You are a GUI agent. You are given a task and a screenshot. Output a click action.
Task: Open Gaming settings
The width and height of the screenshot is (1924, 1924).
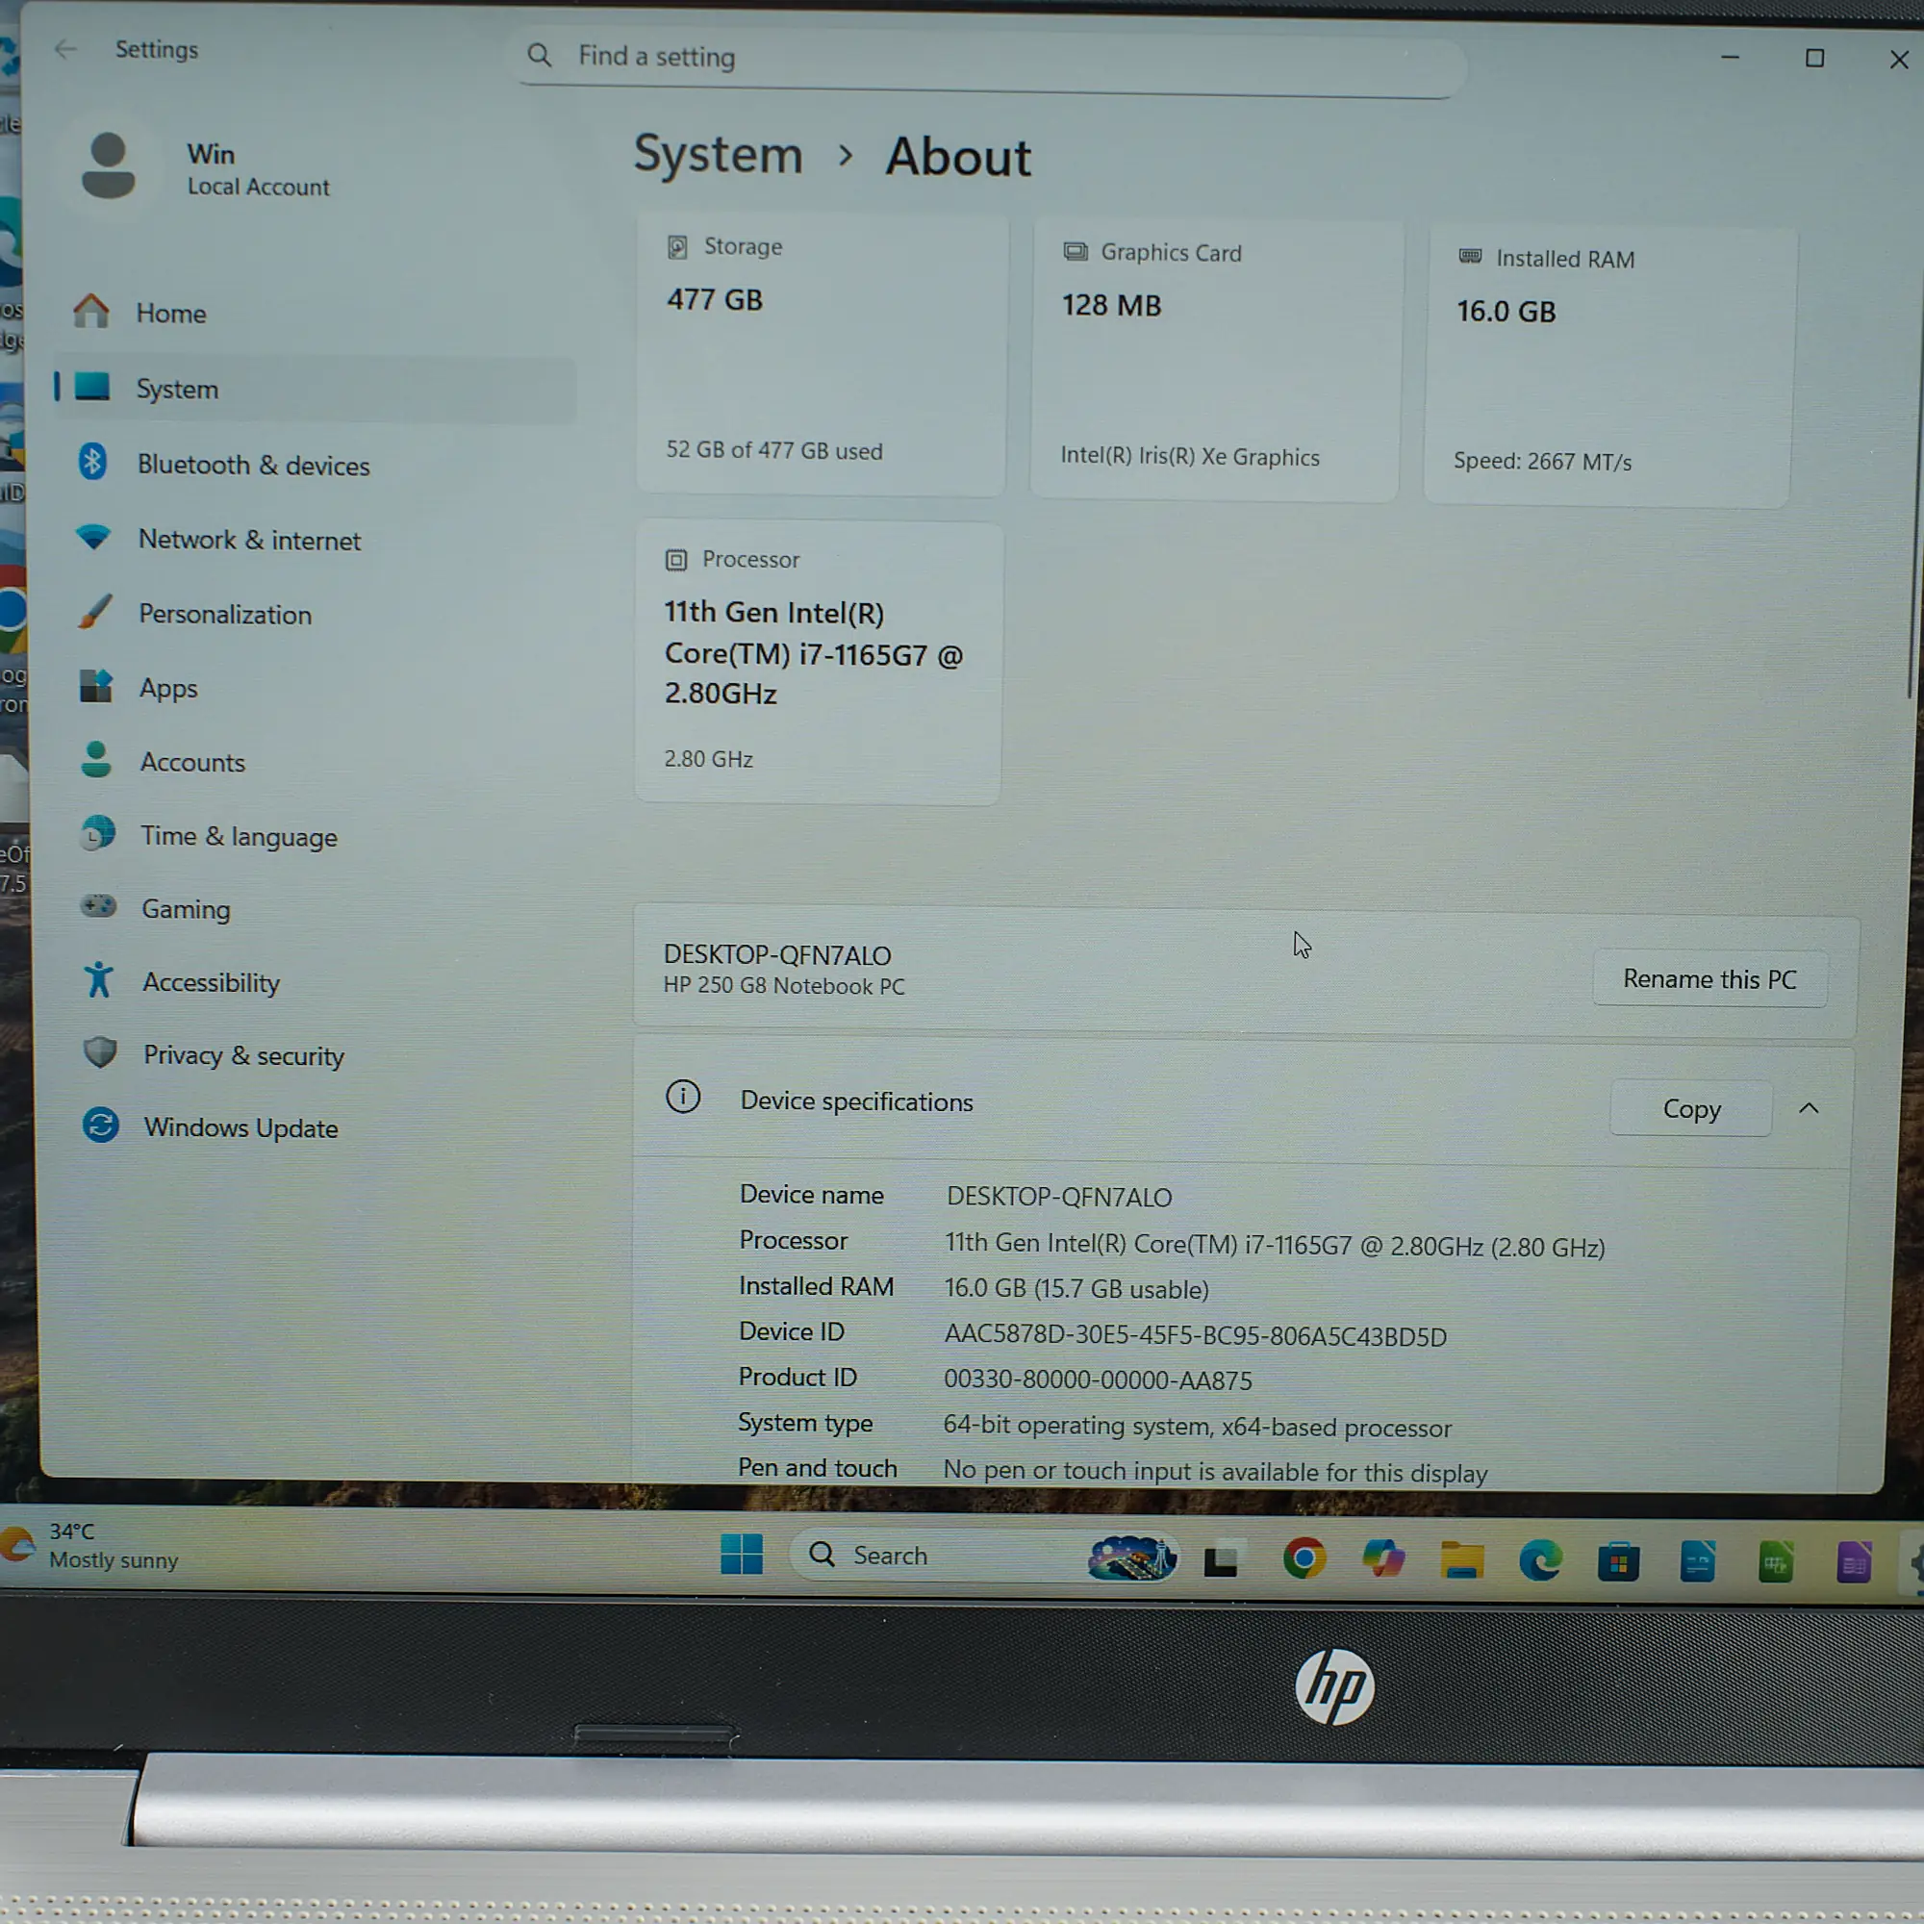(x=315, y=909)
